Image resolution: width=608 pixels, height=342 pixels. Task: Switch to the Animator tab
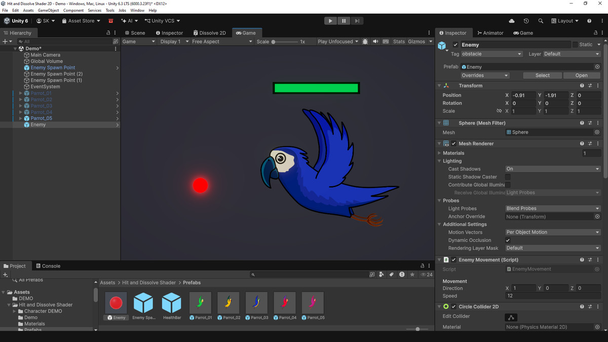490,33
